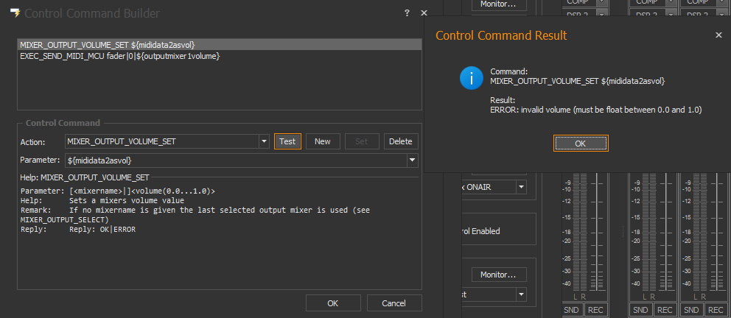Click the blue info icon in the result dialog

click(x=471, y=77)
